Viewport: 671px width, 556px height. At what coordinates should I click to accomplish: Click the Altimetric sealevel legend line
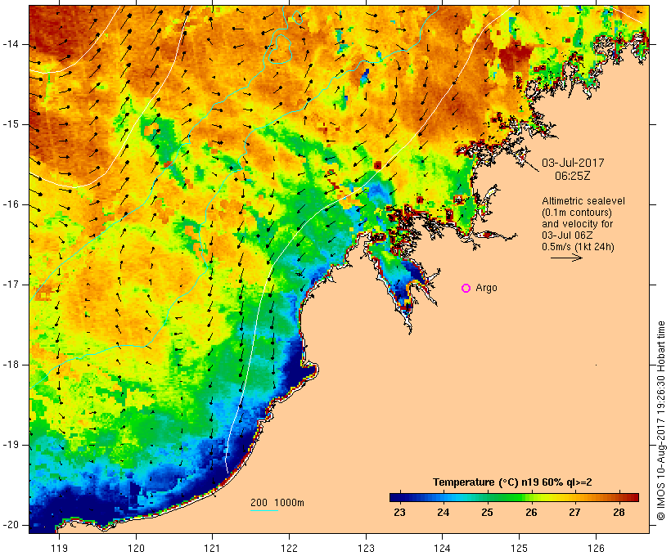tap(583, 201)
